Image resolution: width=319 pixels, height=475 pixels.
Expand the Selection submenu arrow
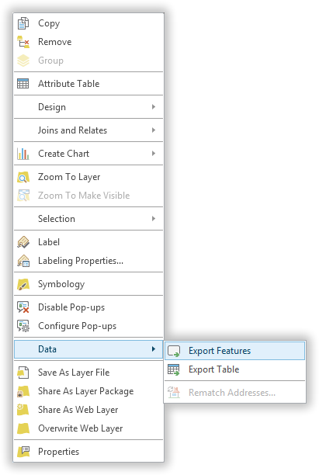click(x=154, y=219)
